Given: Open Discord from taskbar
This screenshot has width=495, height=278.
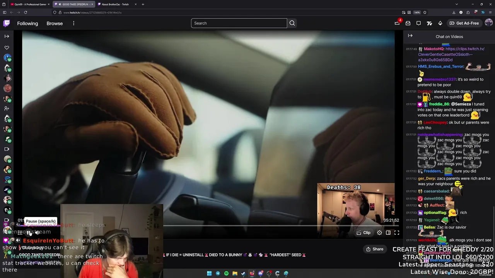Looking at the screenshot, I should [x=260, y=273].
